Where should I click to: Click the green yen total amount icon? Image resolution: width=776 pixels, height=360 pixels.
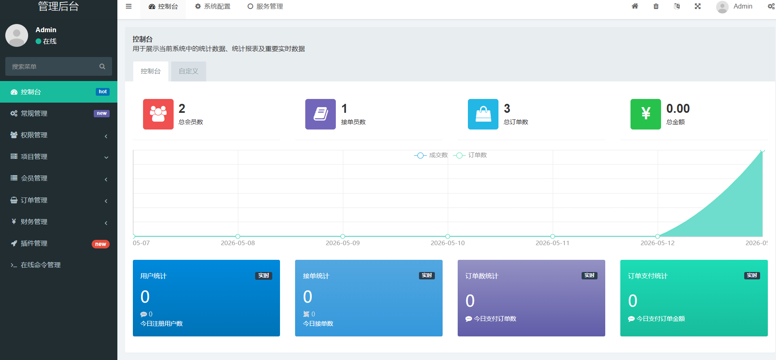point(646,114)
